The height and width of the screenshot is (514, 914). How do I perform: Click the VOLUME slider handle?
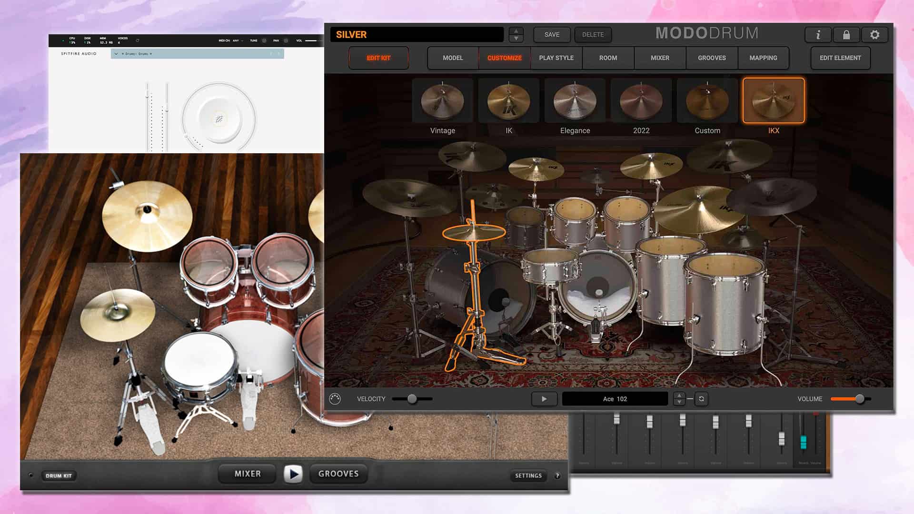point(860,399)
